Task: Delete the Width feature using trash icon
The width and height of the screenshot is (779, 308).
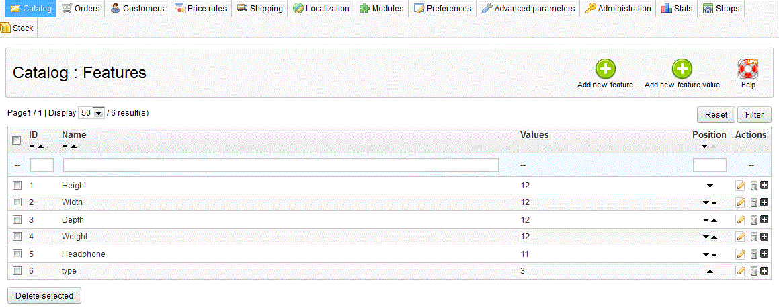Action: click(x=753, y=202)
